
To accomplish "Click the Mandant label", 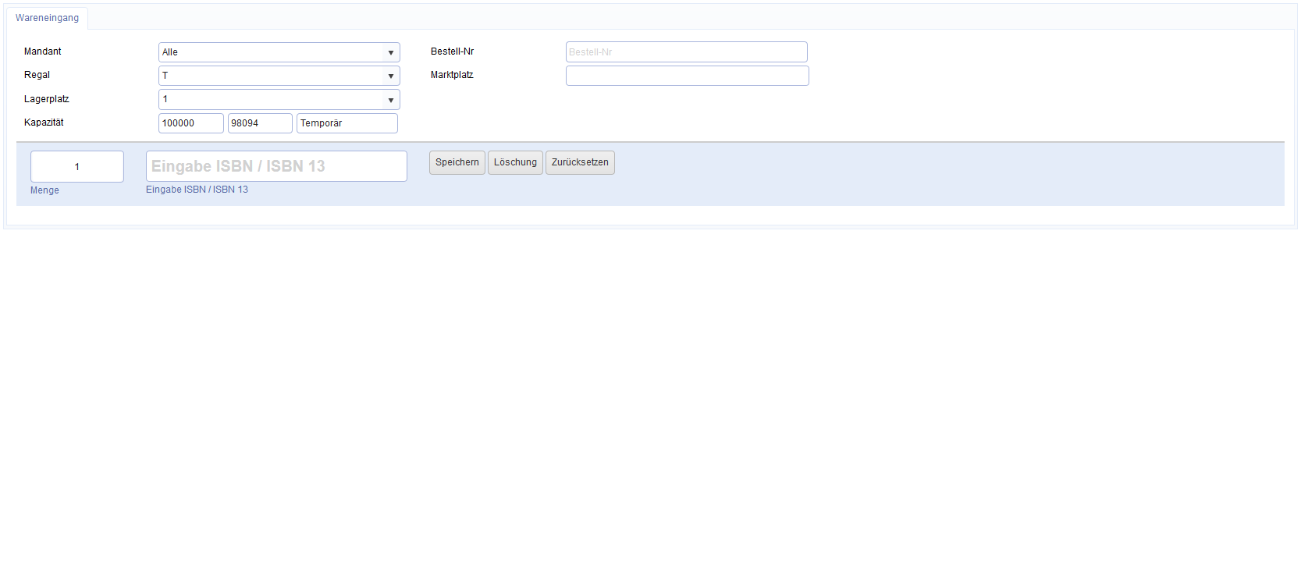I will click(x=43, y=51).
